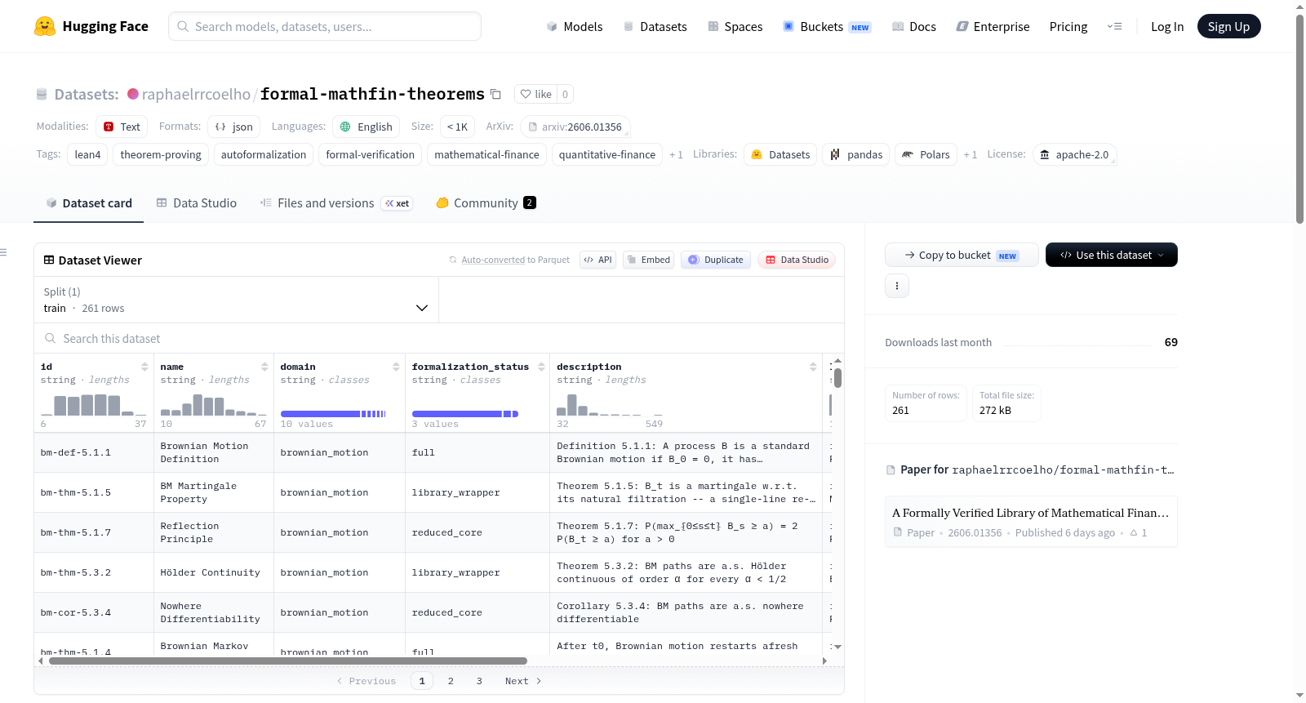Click the quantitative-finance tag
The width and height of the screenshot is (1306, 703).
pyautogui.click(x=607, y=154)
